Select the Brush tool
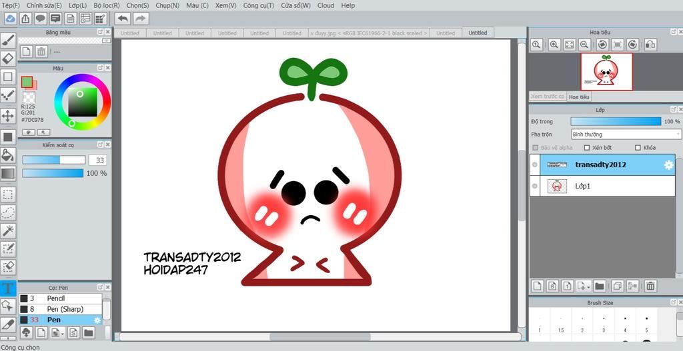Viewport: 683px width, 351px height. (x=8, y=39)
